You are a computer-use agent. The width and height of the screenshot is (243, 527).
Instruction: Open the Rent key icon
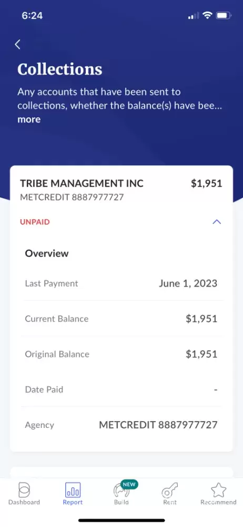coord(169,490)
